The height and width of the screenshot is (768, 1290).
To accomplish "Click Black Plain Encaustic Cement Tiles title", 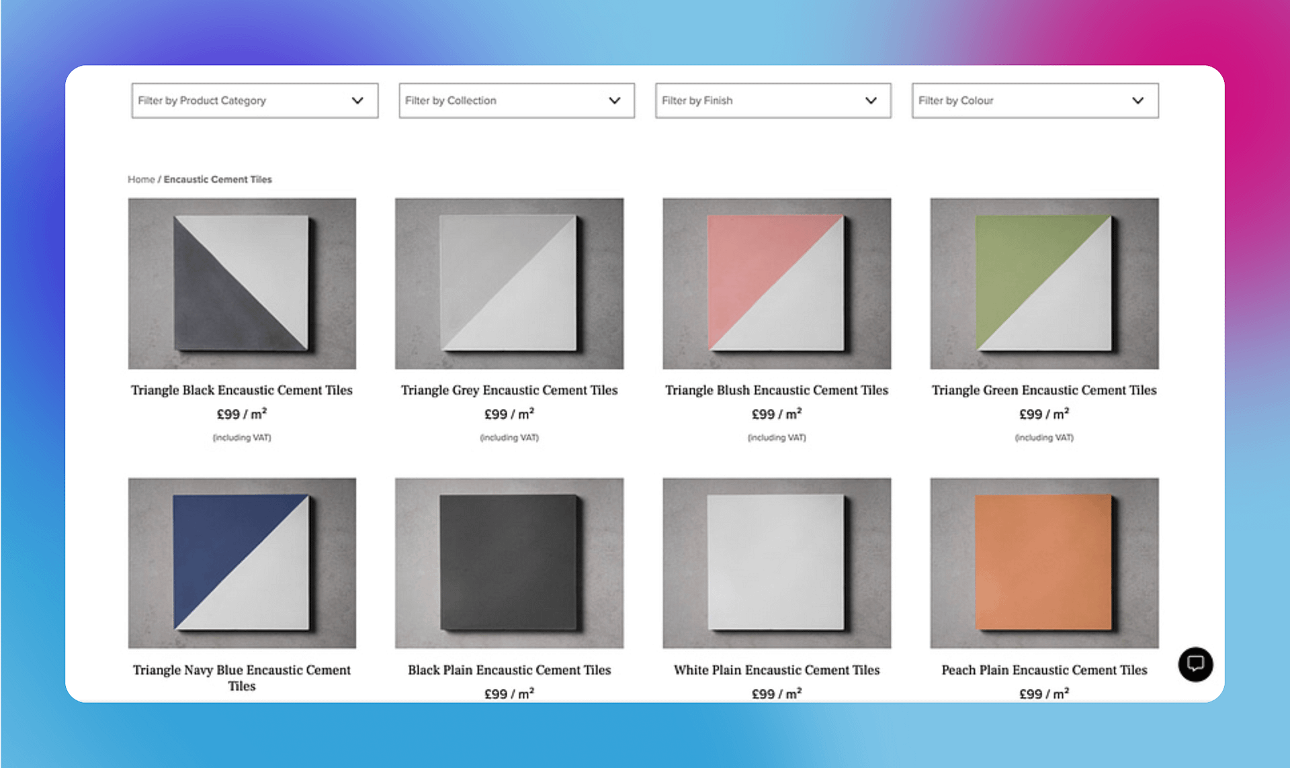I will pyautogui.click(x=509, y=670).
